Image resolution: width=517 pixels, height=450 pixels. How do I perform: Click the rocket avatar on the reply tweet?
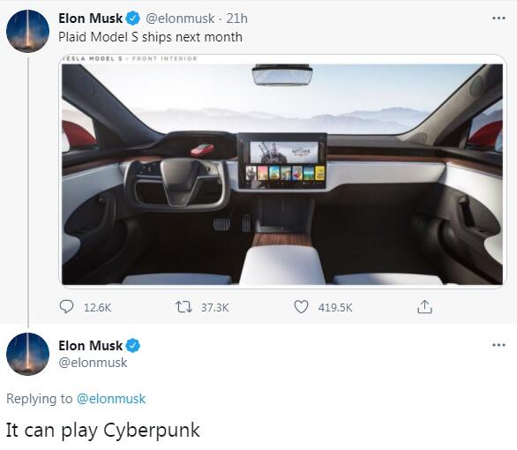click(28, 354)
